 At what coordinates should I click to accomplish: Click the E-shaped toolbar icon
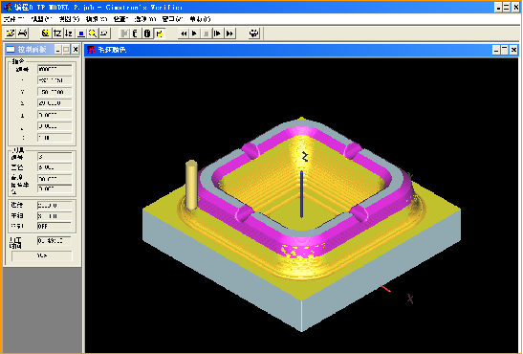(136, 33)
